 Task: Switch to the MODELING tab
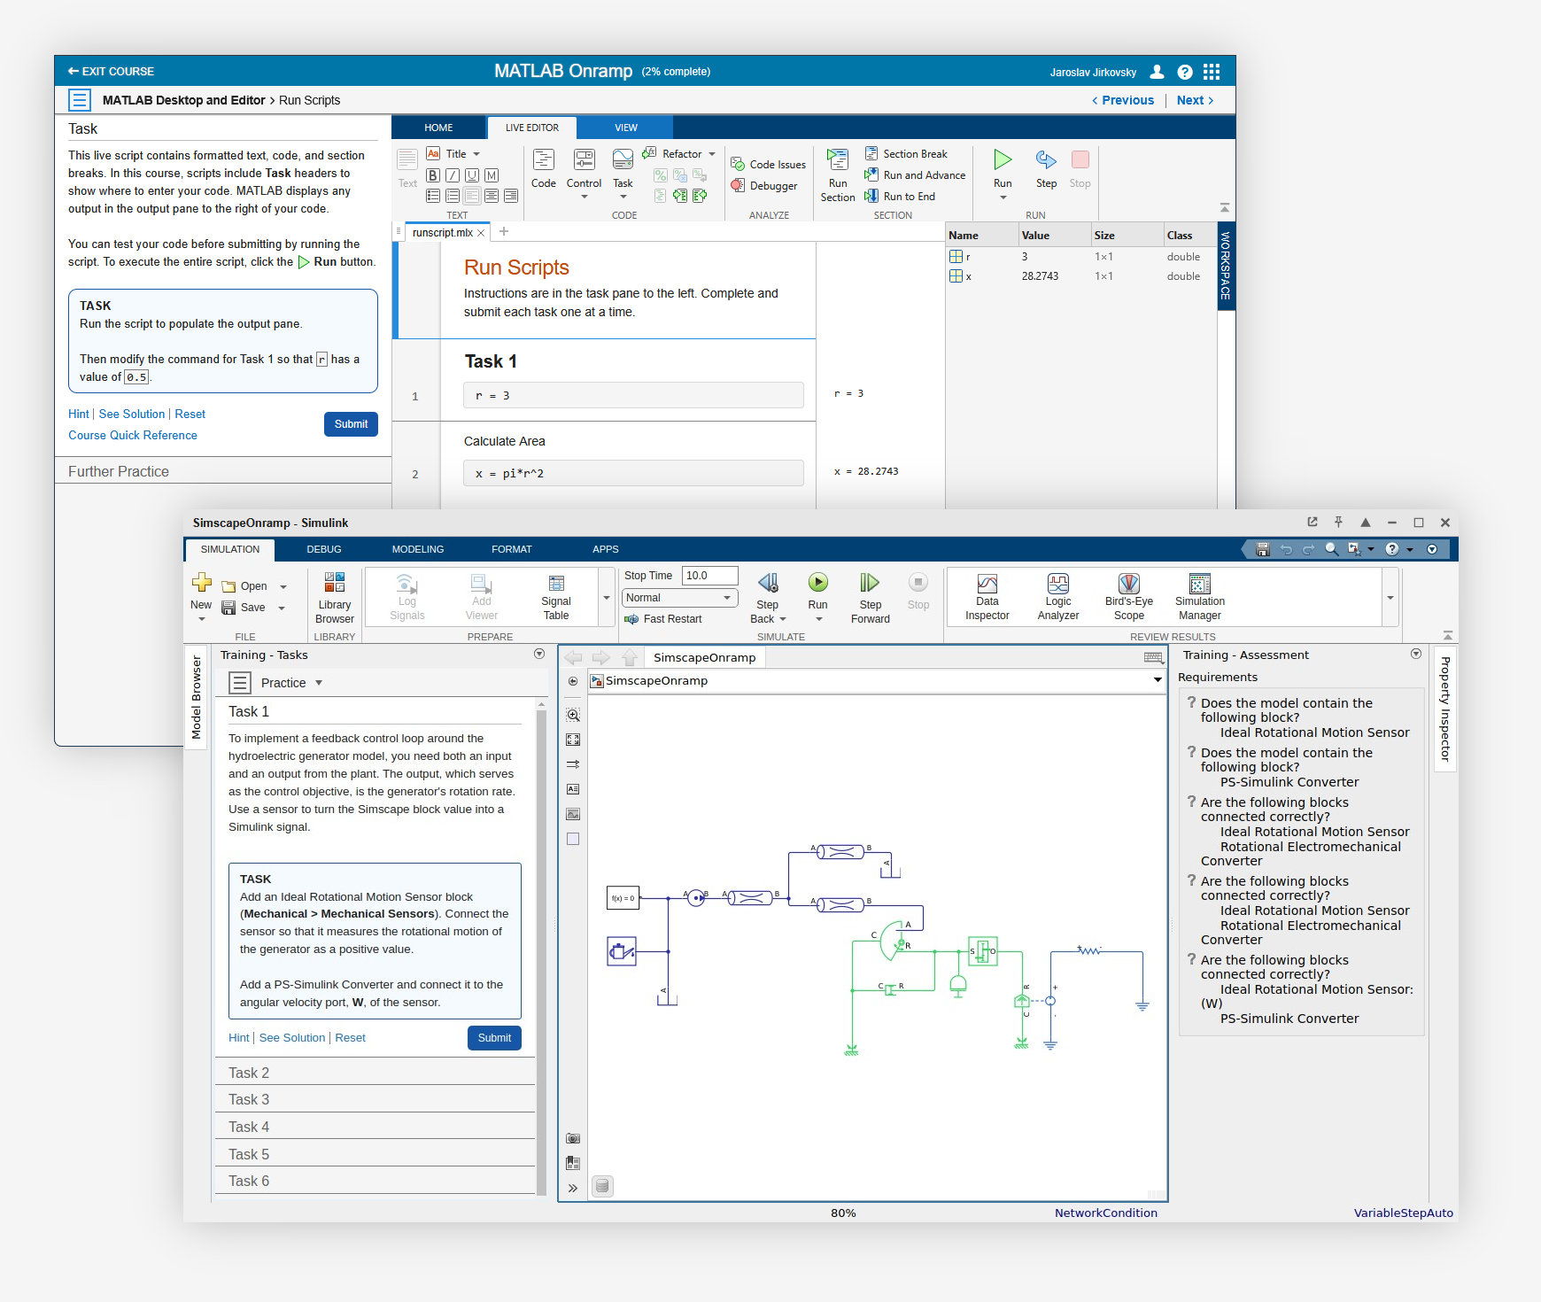417,549
